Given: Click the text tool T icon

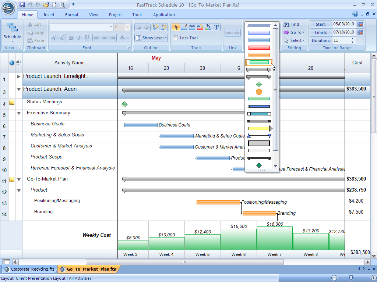Looking at the screenshot, I should [216, 27].
